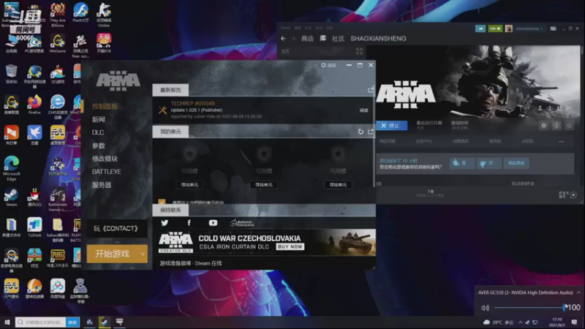Image resolution: width=585 pixels, height=329 pixels.
Task: Open 新闻 section in launcher sidebar
Action: pyautogui.click(x=99, y=119)
